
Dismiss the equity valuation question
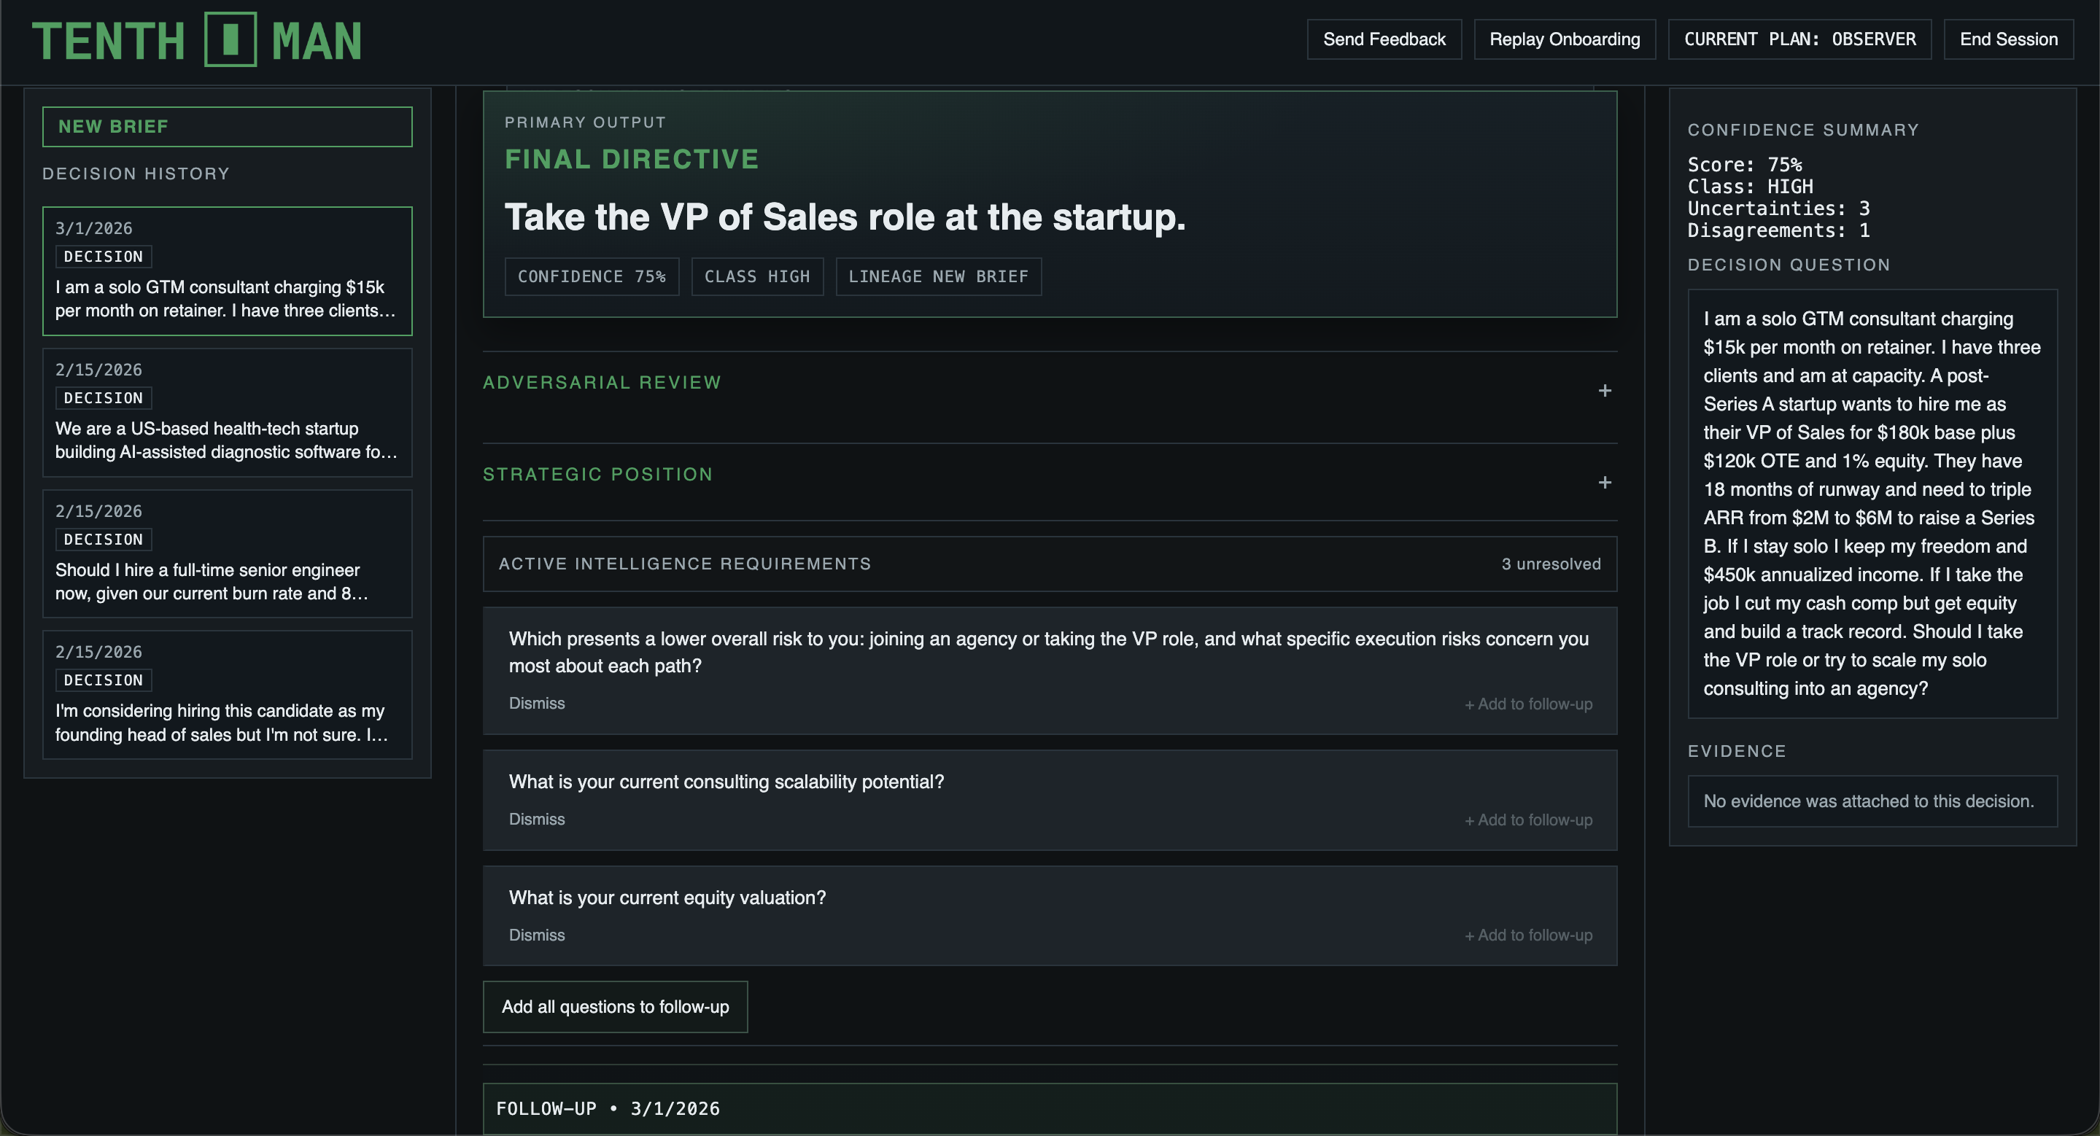click(x=536, y=935)
